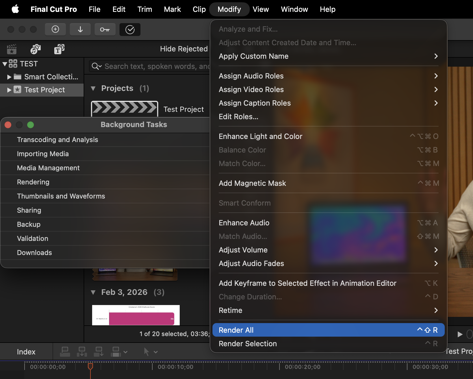Click the New Project plus icon
The width and height of the screenshot is (473, 379).
[x=55, y=29]
